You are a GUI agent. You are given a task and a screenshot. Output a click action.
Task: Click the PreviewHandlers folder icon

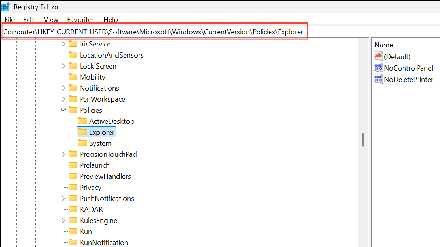tap(73, 176)
